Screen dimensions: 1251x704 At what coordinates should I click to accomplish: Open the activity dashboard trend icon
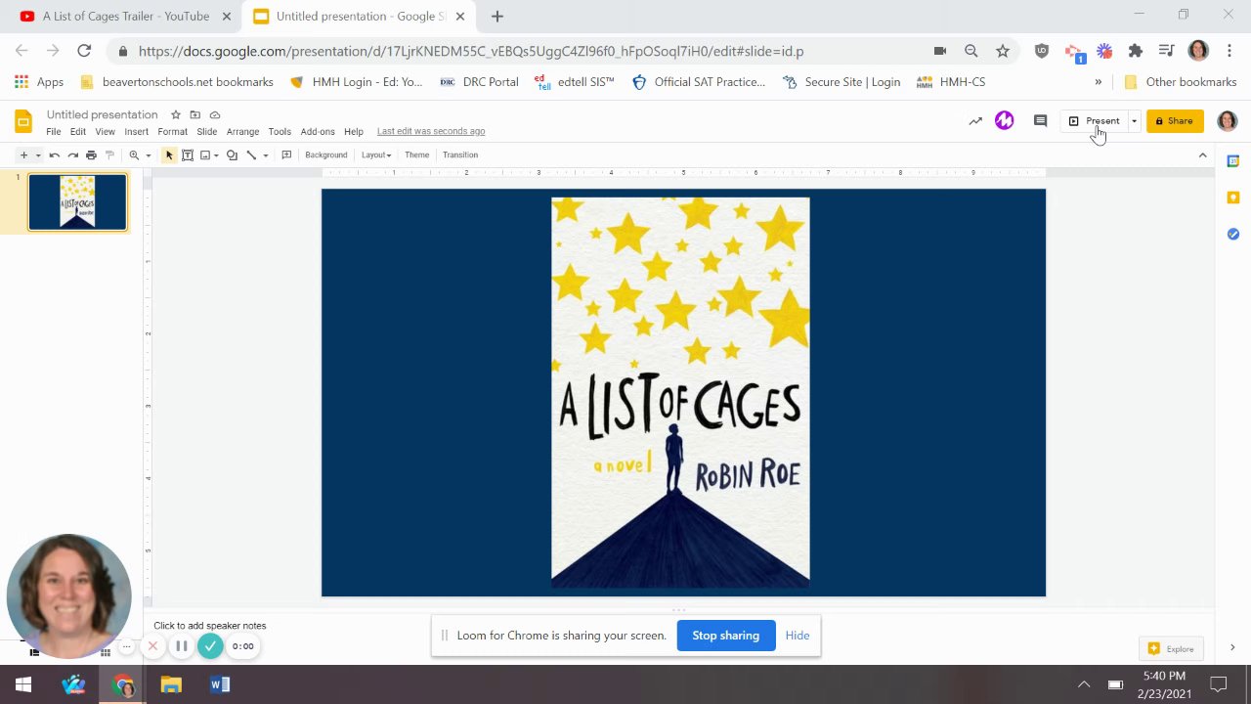click(x=975, y=121)
